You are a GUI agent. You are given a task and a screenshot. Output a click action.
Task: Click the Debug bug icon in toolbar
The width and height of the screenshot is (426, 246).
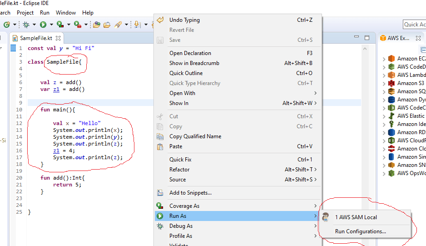point(26,25)
